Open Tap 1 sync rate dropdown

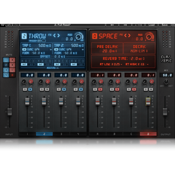(x=51, y=49)
